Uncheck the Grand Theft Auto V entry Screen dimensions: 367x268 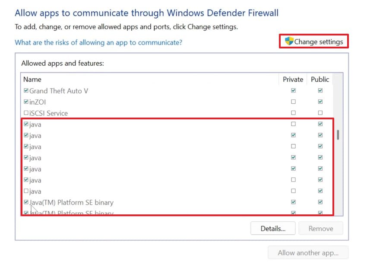coord(26,90)
